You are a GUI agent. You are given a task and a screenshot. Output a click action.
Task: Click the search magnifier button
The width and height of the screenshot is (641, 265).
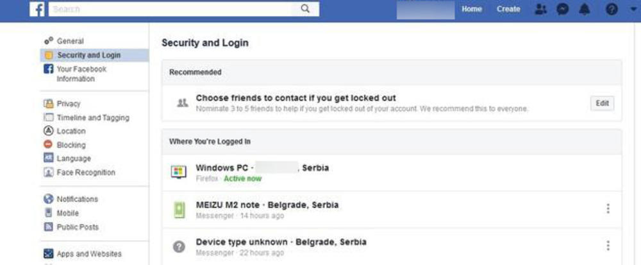305,9
